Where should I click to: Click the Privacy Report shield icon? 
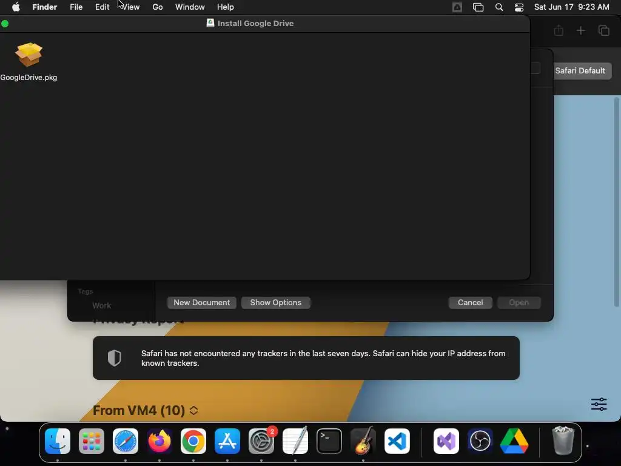[x=115, y=358]
